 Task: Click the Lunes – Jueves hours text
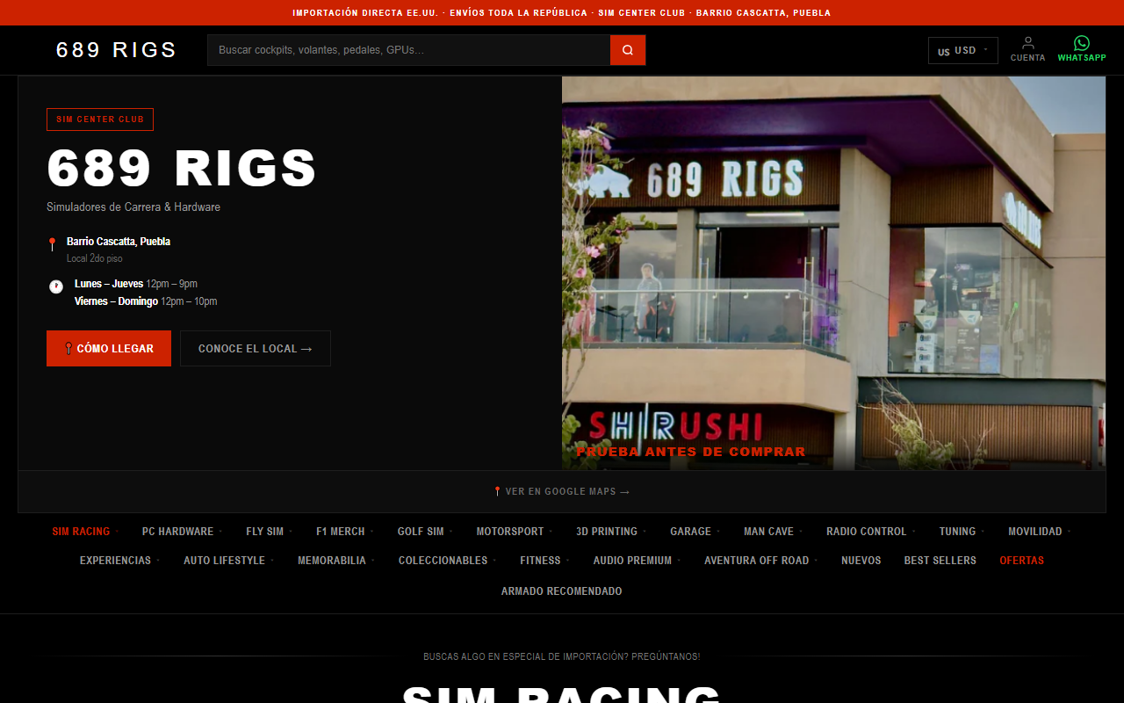(x=136, y=284)
